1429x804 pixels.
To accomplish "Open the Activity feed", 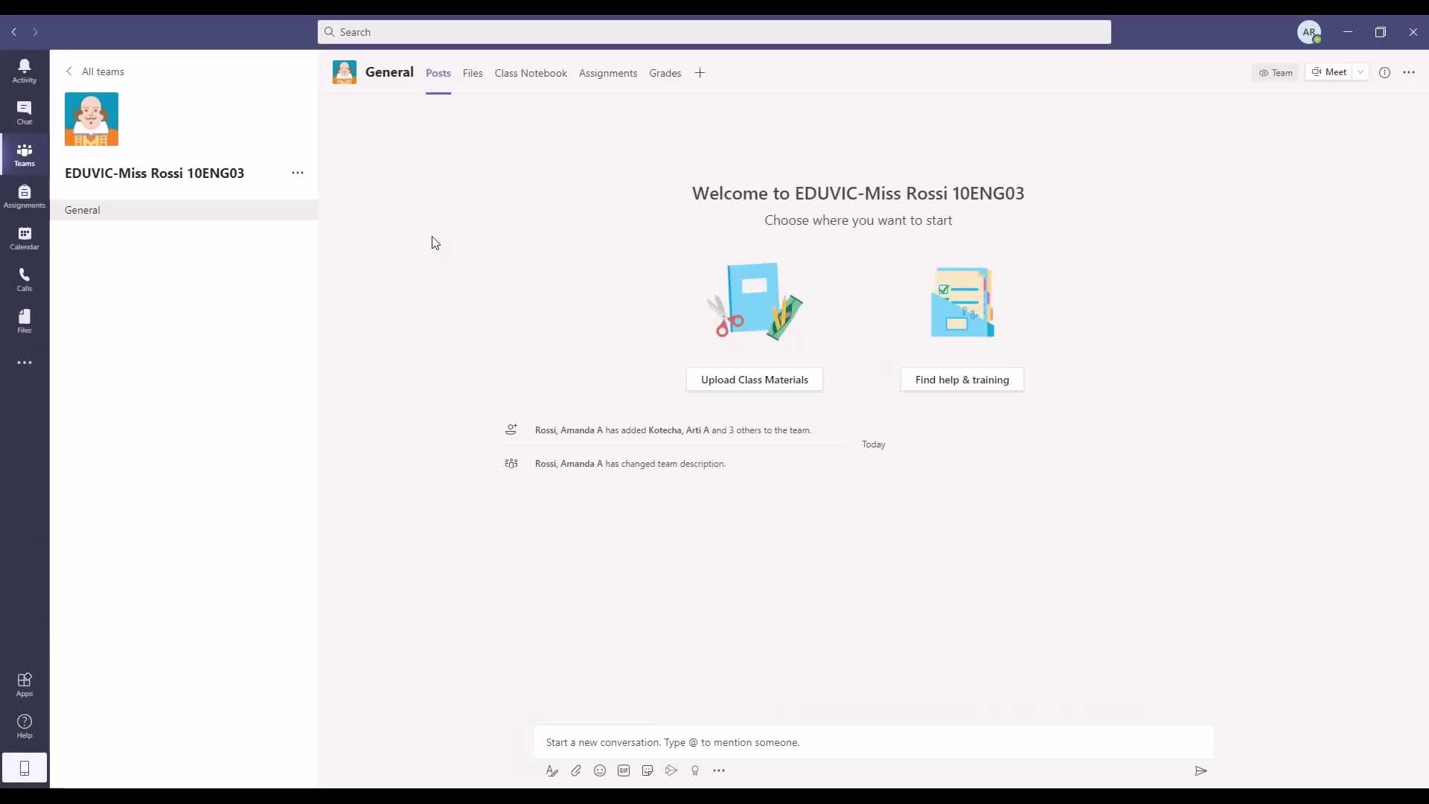I will pos(25,71).
